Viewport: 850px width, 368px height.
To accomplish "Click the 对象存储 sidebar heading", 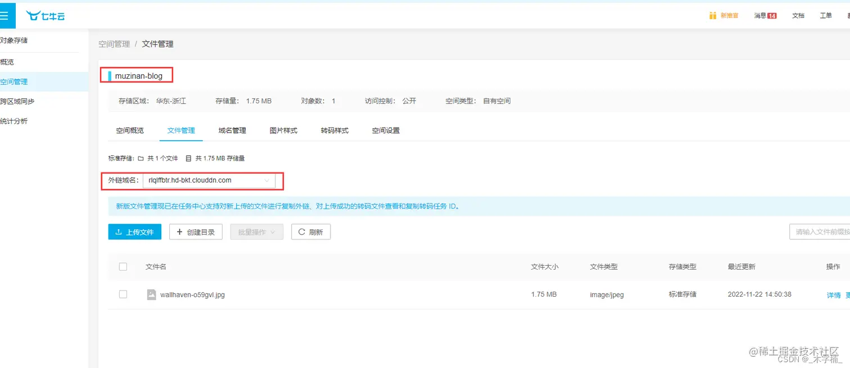I will [14, 40].
